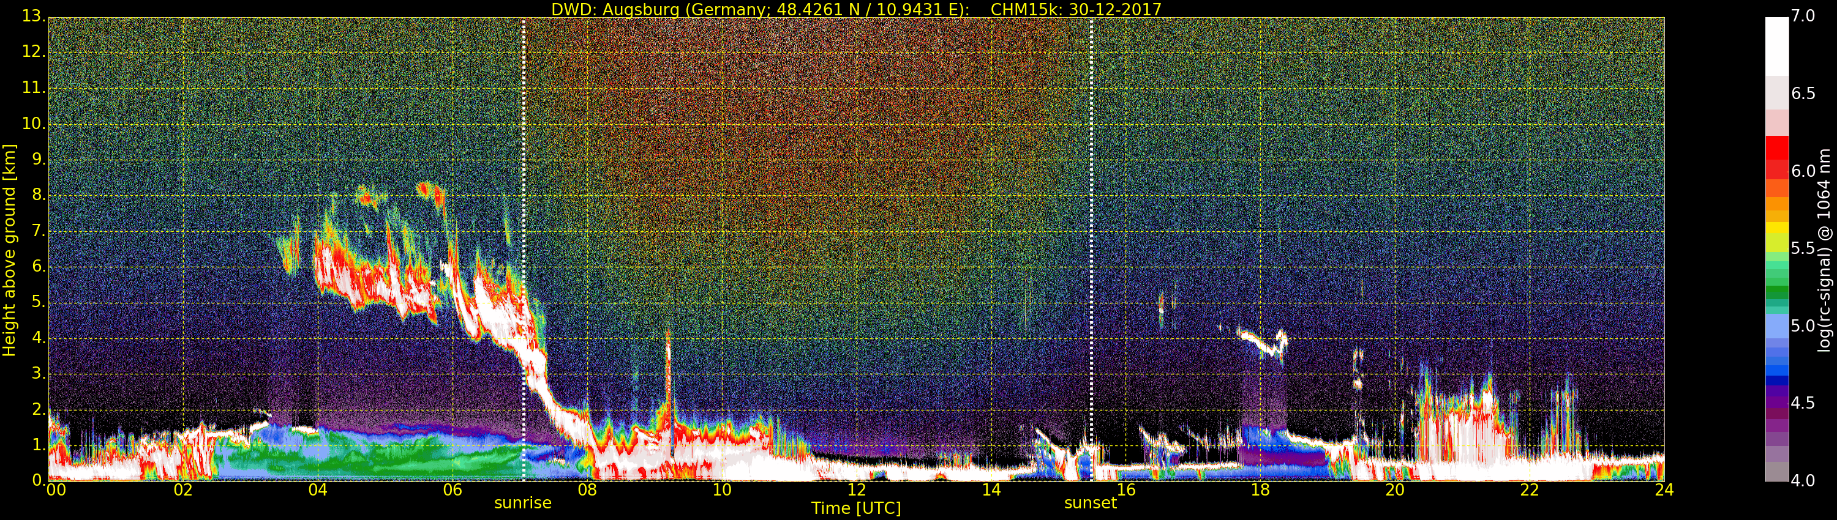The image size is (1837, 520).
Task: Click the yellow segment of the colorbar
Action: click(1776, 229)
